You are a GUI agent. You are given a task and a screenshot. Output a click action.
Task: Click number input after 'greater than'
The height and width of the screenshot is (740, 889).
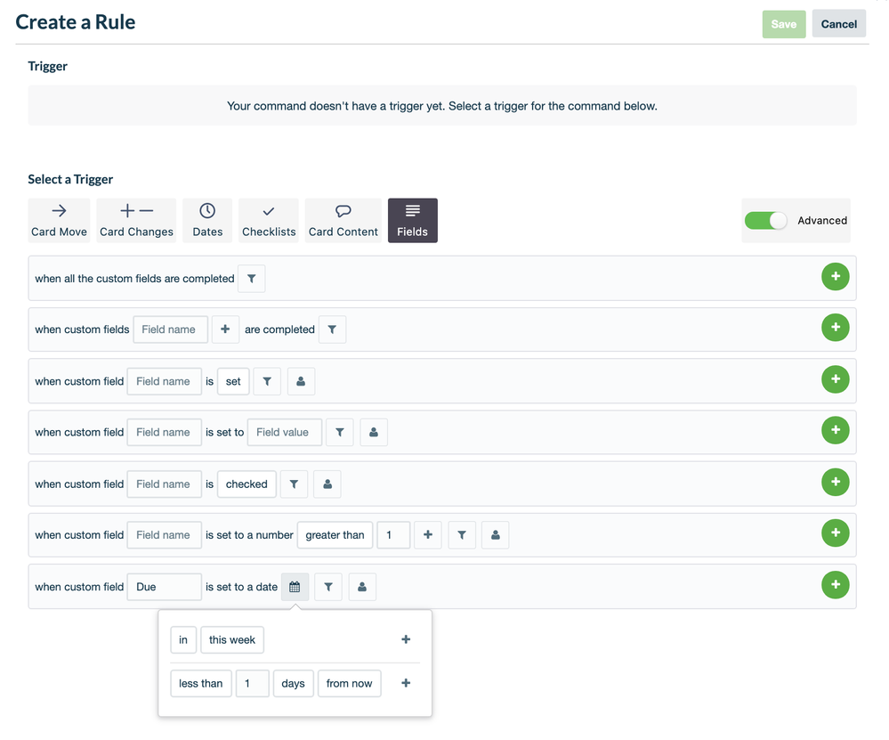393,535
